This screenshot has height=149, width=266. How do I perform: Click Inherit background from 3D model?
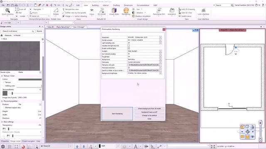[149, 108]
